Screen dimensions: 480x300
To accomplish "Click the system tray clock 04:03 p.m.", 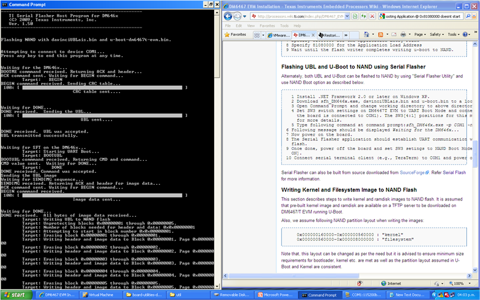I will point(466,295).
